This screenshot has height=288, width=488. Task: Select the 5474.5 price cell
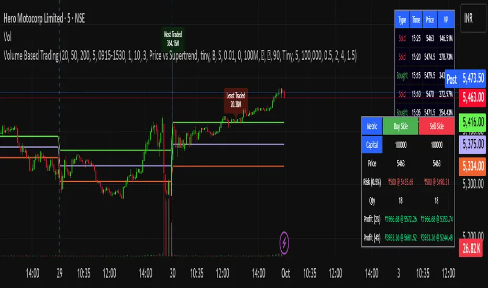430,57
